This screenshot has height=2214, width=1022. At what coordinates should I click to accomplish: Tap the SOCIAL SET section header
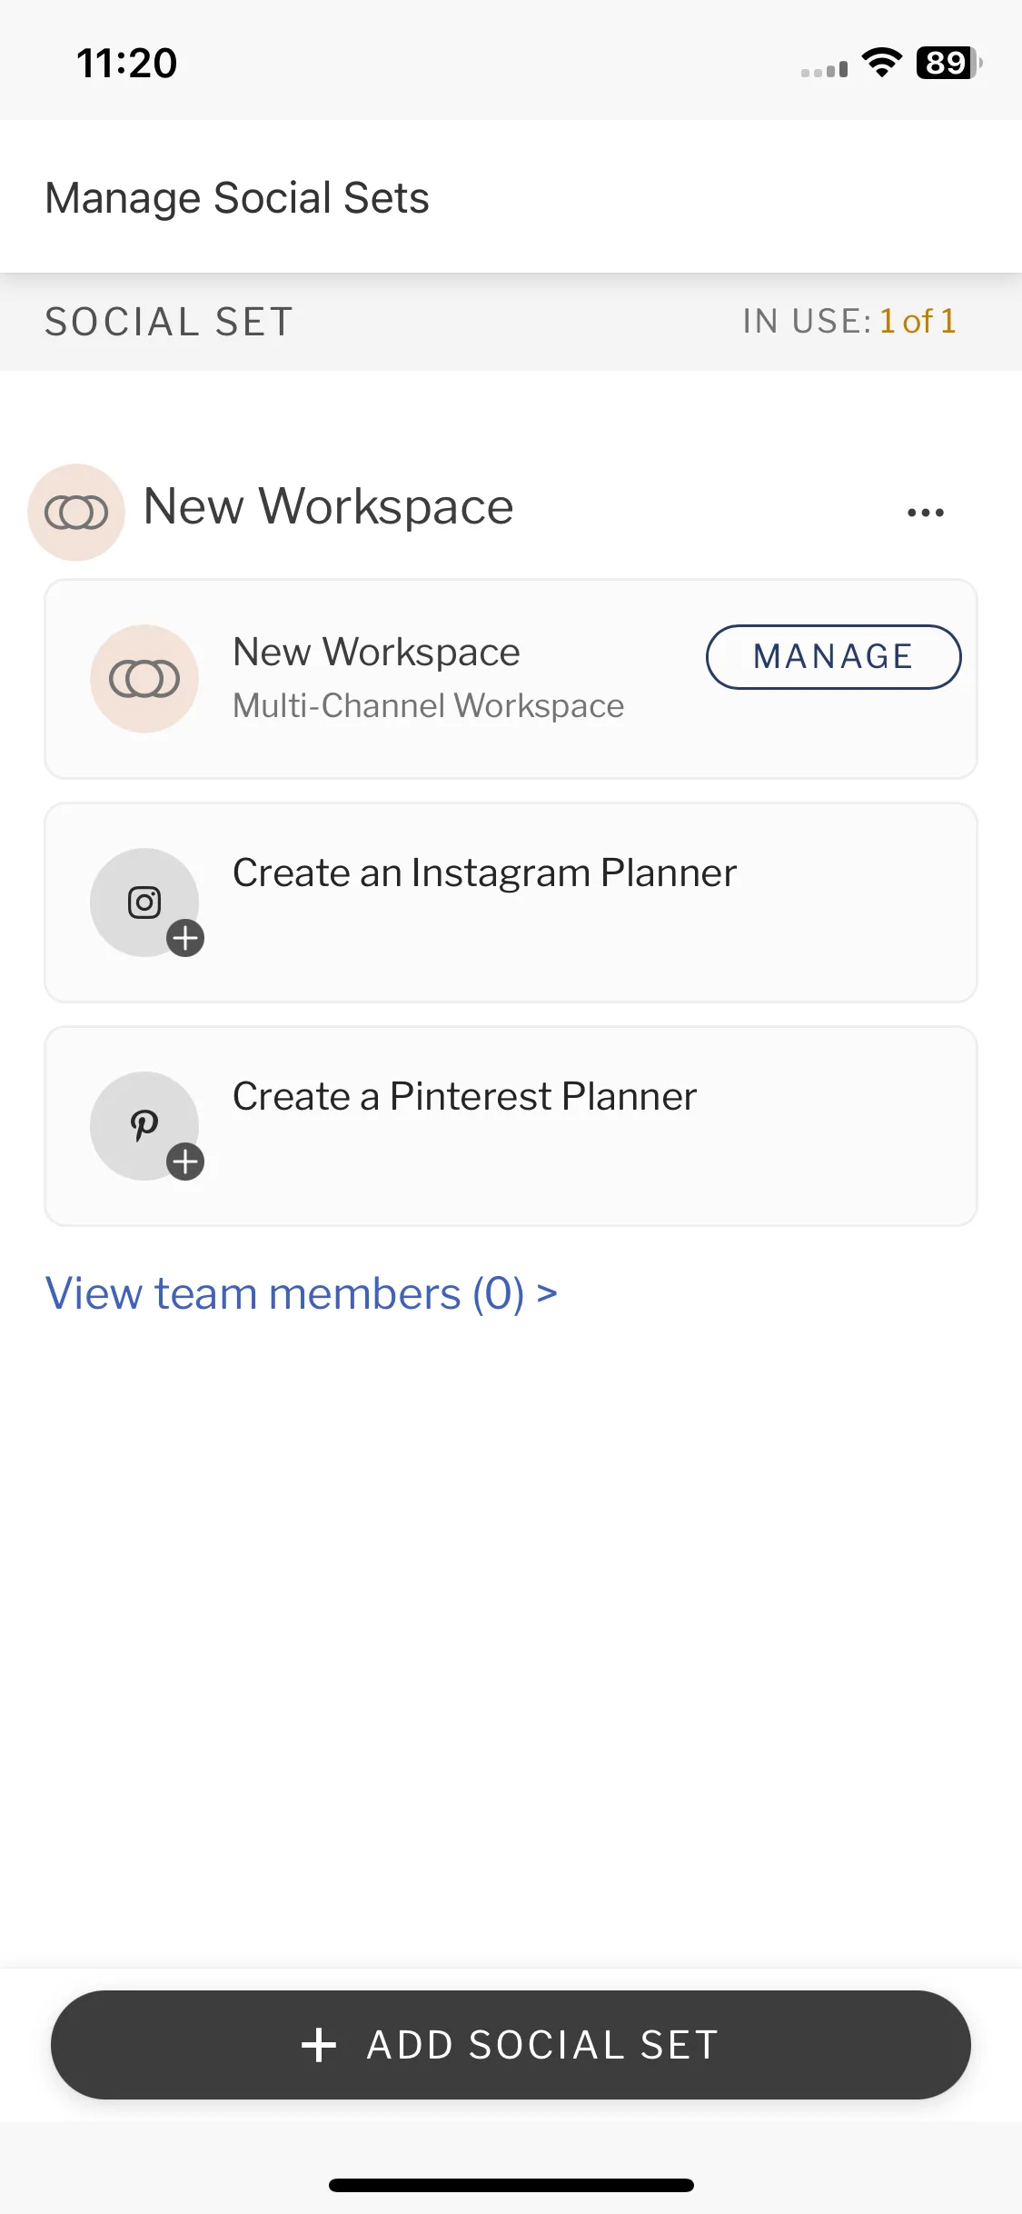(169, 322)
